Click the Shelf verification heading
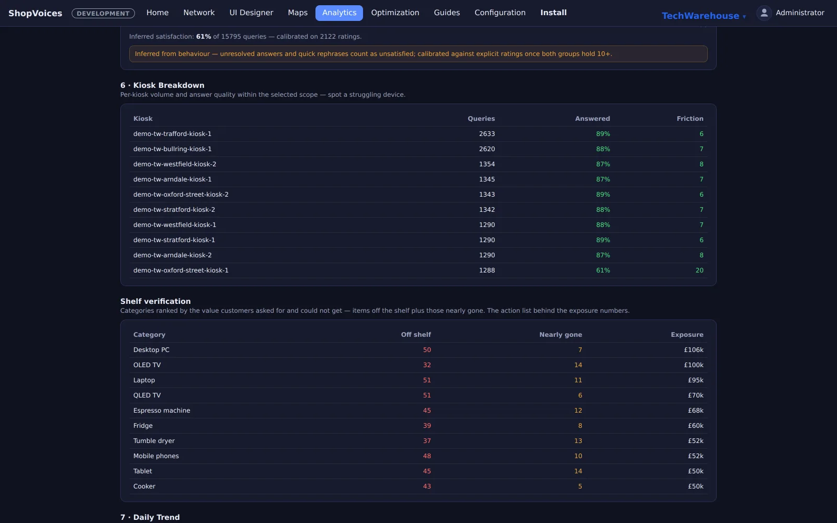This screenshot has width=837, height=523. tap(155, 301)
